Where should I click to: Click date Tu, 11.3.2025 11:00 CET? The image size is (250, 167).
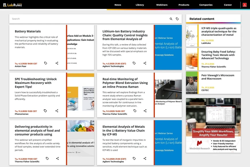[x=26, y=111]
